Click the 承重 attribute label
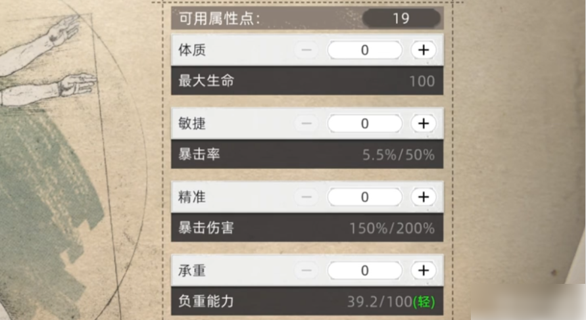Image resolution: width=586 pixels, height=320 pixels. (192, 270)
